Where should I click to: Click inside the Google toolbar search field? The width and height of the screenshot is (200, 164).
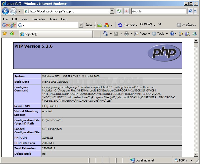click(x=51, y=25)
